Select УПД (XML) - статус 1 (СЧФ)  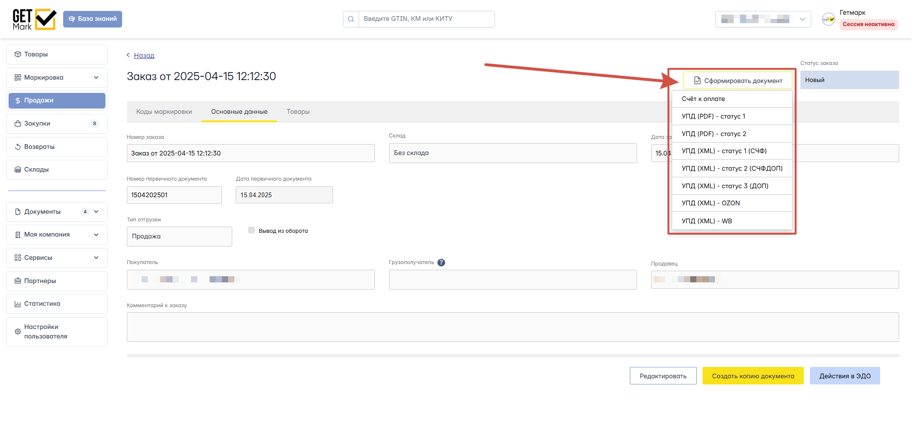point(732,151)
